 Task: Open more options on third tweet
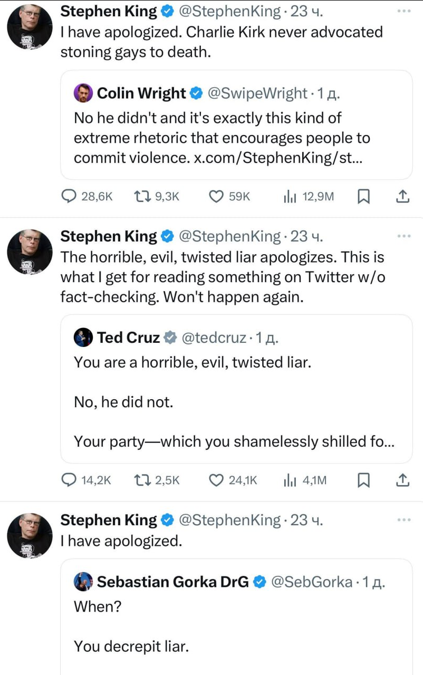point(403,519)
